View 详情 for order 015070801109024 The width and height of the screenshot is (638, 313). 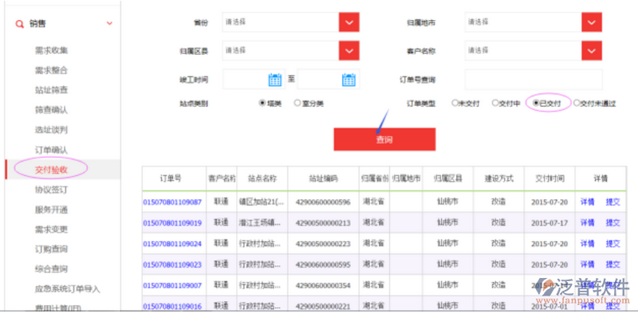tap(587, 244)
